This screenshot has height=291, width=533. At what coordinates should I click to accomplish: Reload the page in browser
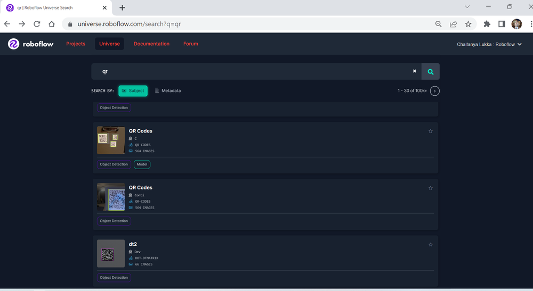coord(37,24)
